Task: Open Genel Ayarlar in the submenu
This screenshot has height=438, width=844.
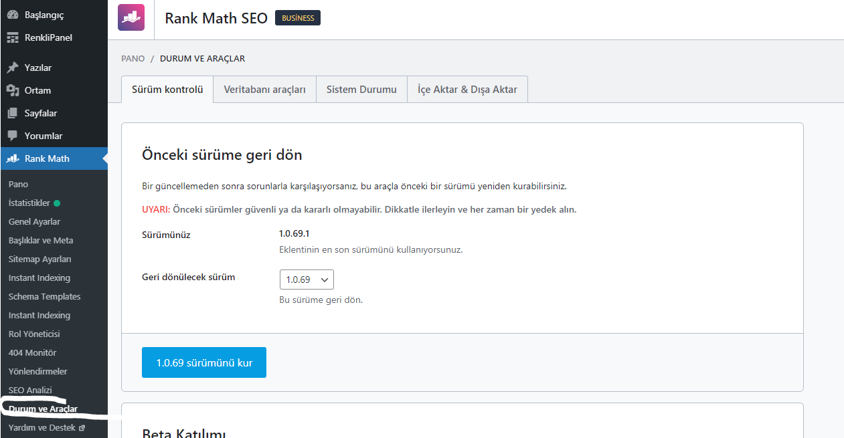Action: [34, 221]
